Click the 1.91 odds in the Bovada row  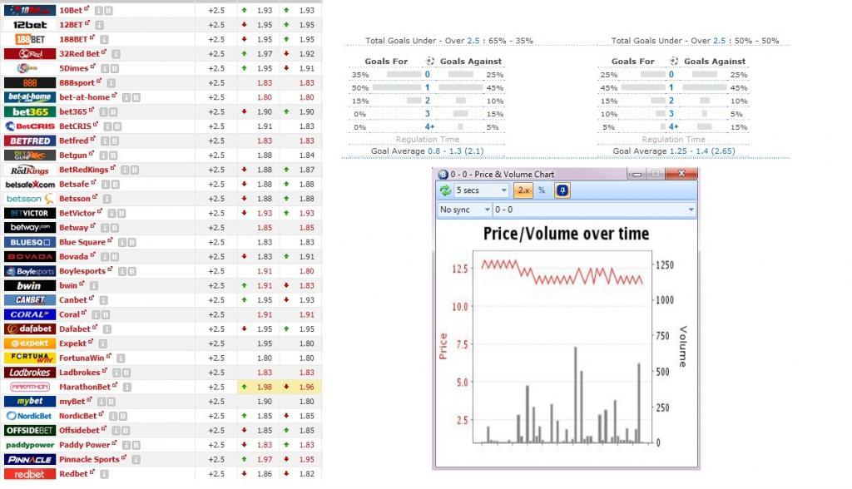click(306, 256)
